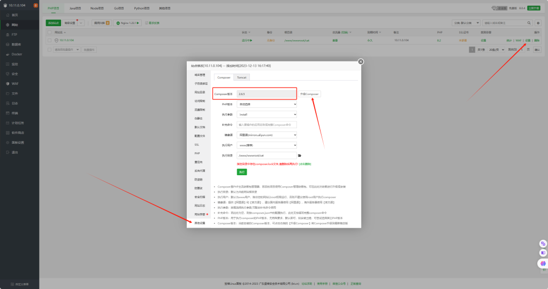The width and height of the screenshot is (548, 289).
Task: Open the 执行参数 install dropdown
Action: (x=267, y=114)
